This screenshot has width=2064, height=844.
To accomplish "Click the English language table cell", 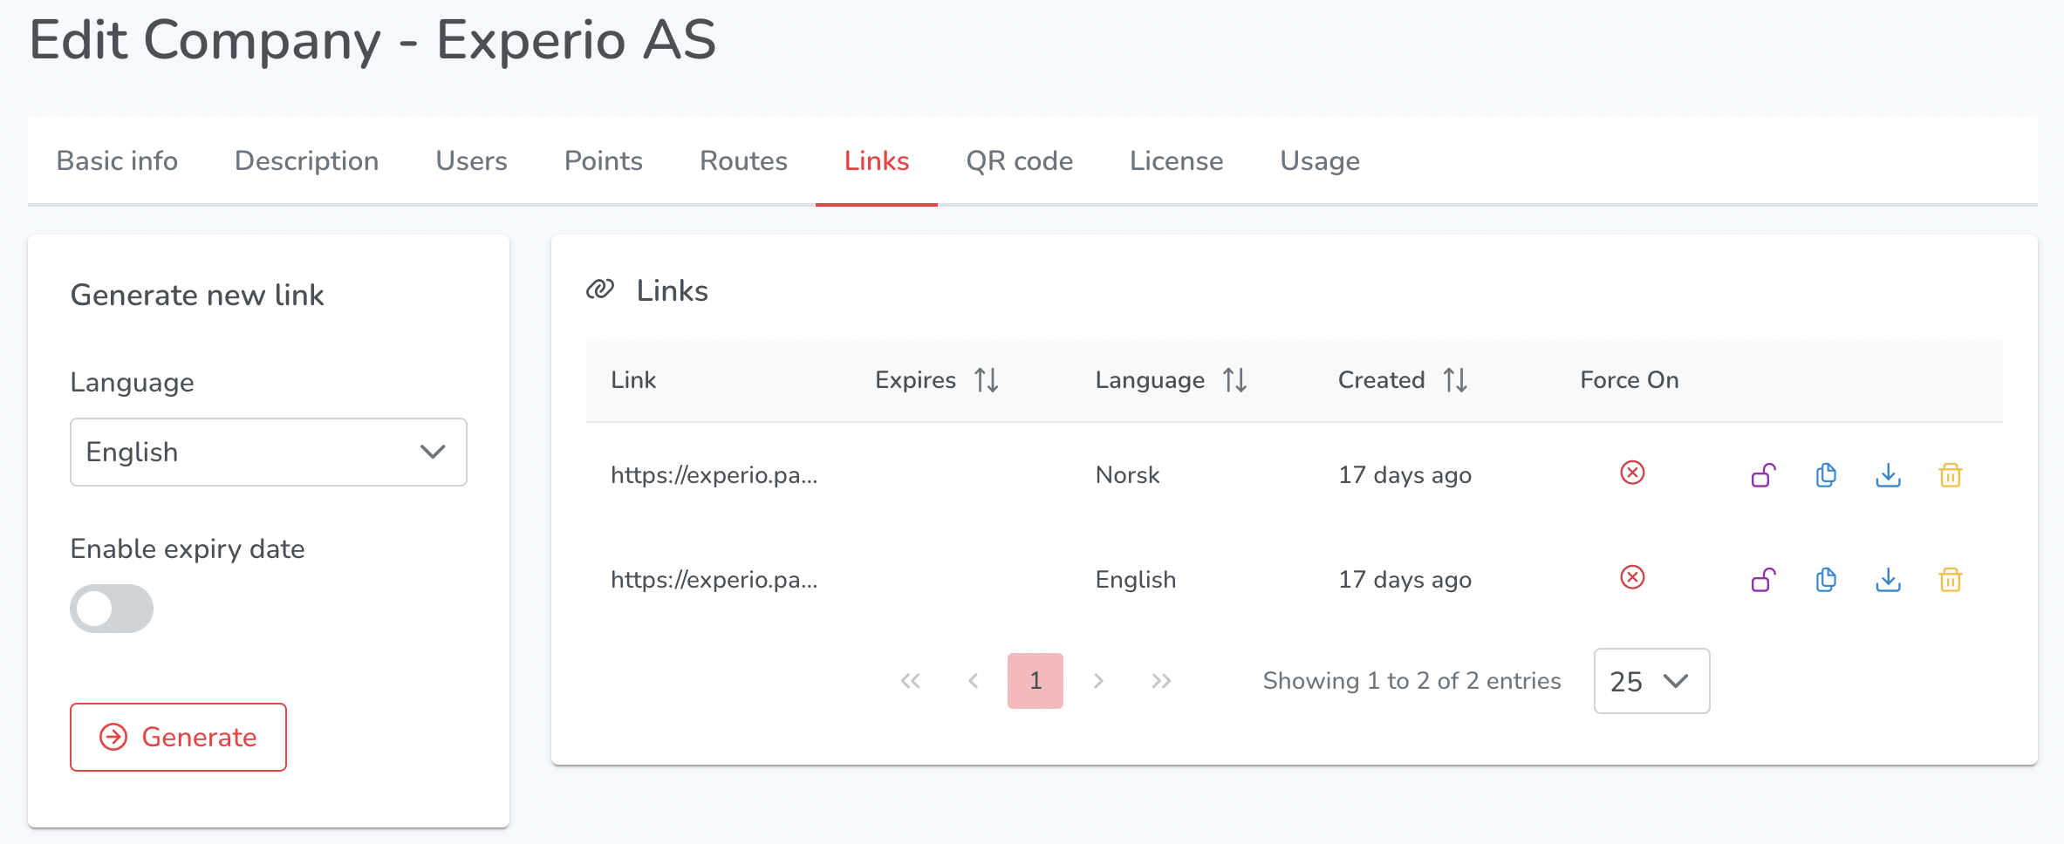I will (1135, 580).
